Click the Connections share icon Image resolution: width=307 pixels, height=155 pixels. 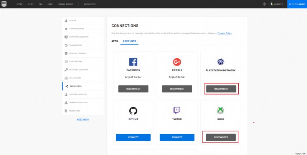(66, 86)
